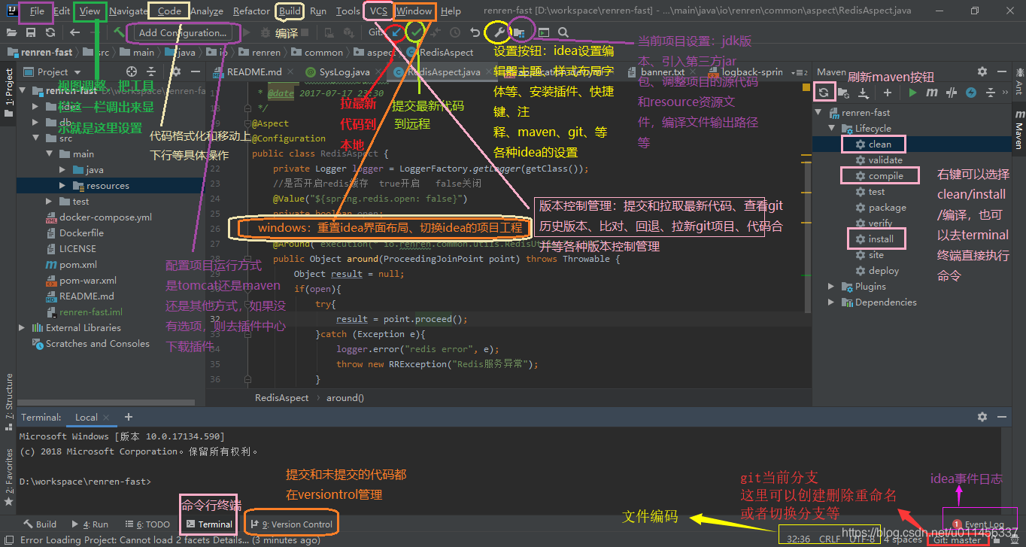
Task: Collapse the src folder in Project tree
Action: coord(36,138)
